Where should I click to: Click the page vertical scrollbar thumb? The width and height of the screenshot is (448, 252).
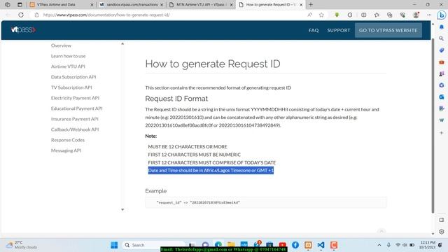433,126
